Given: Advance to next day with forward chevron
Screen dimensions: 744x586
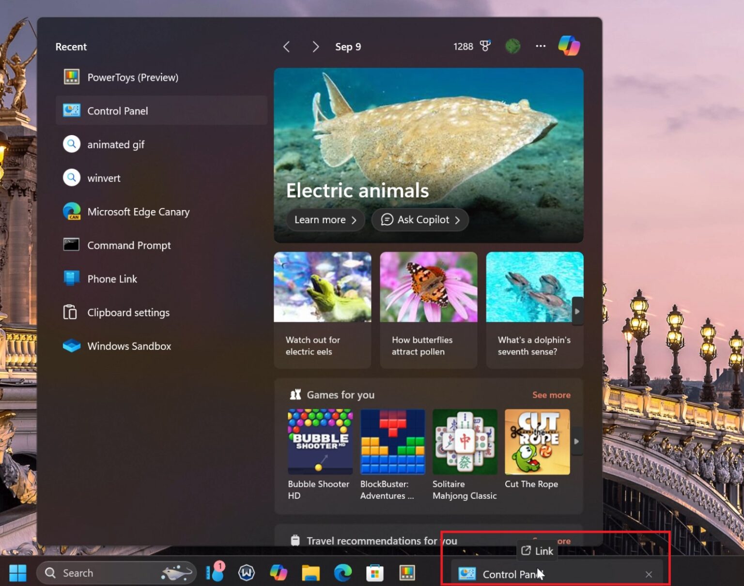Looking at the screenshot, I should 316,46.
